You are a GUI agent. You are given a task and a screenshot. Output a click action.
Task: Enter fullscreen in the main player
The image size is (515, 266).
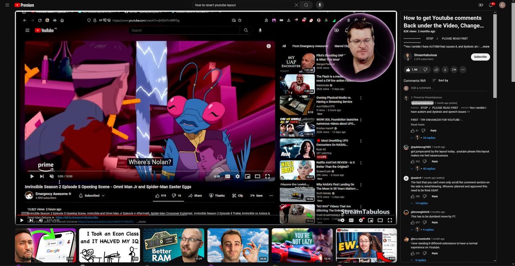click(390, 220)
